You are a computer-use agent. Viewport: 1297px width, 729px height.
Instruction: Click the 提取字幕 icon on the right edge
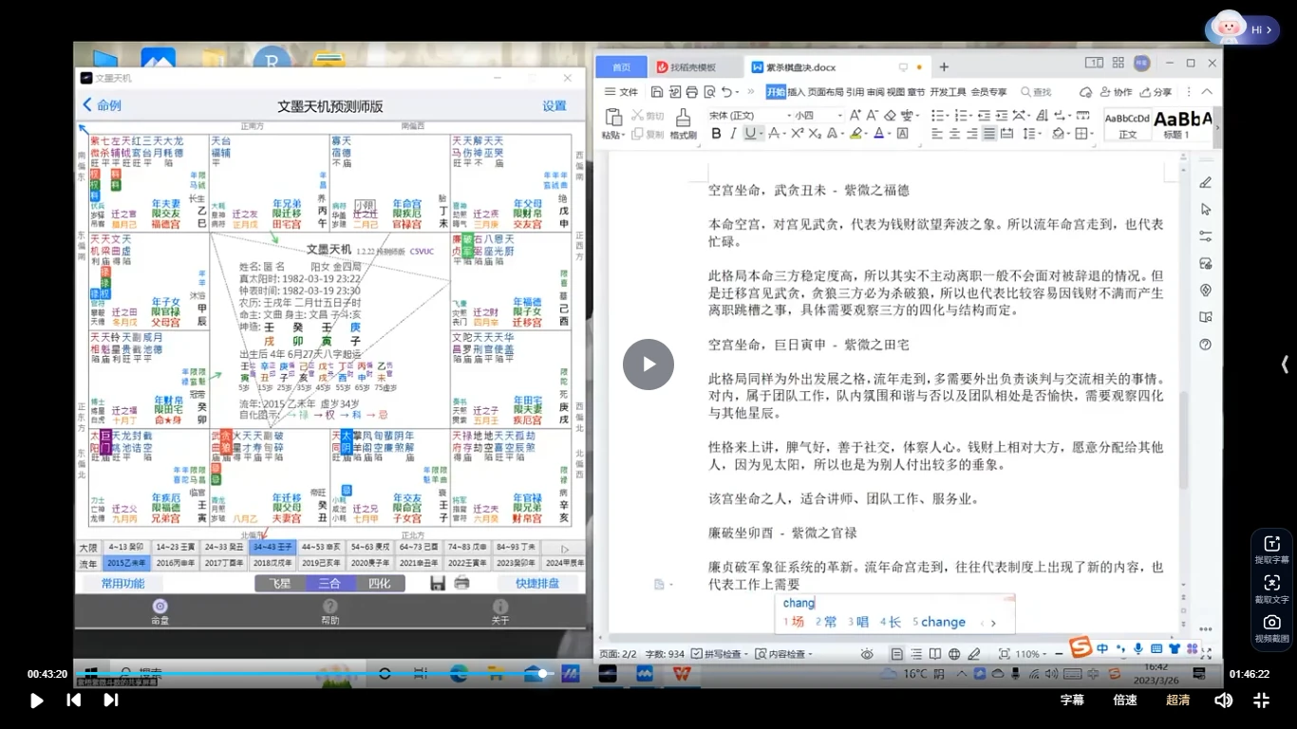point(1271,548)
